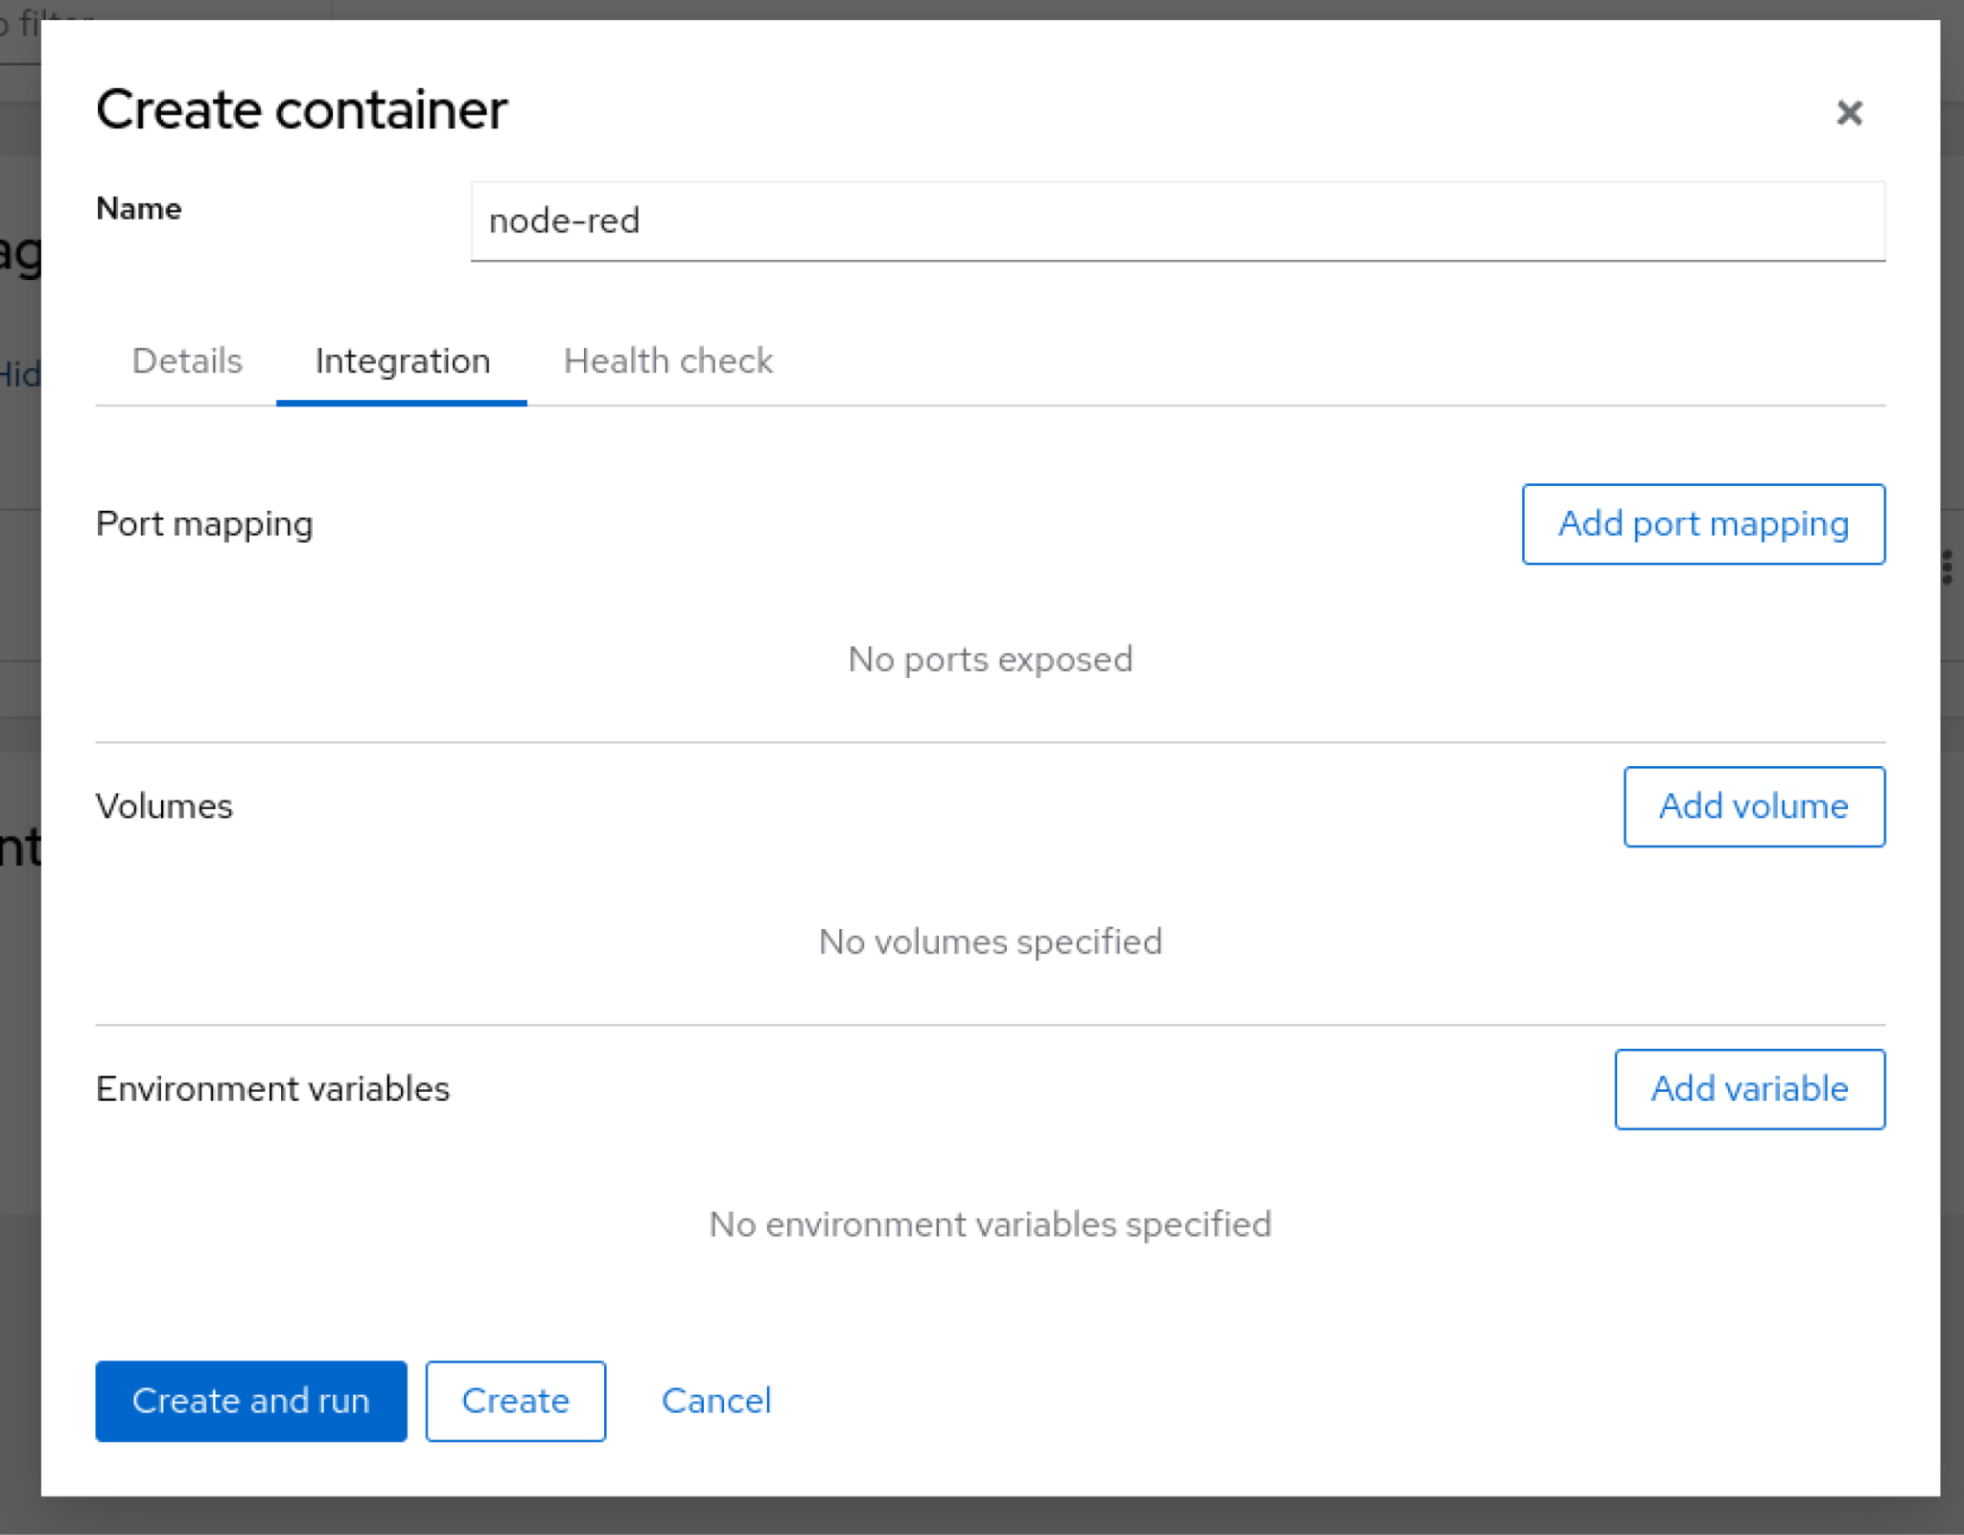This screenshot has width=1964, height=1535.
Task: Click the Create container dialog title
Action: pyautogui.click(x=301, y=109)
